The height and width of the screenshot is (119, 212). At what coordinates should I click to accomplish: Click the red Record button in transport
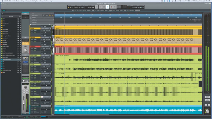click(x=111, y=7)
